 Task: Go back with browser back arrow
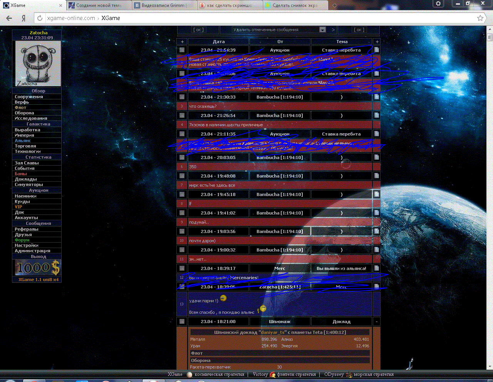(x=9, y=18)
